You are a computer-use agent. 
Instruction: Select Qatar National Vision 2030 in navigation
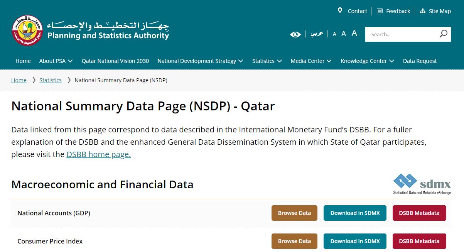115,61
